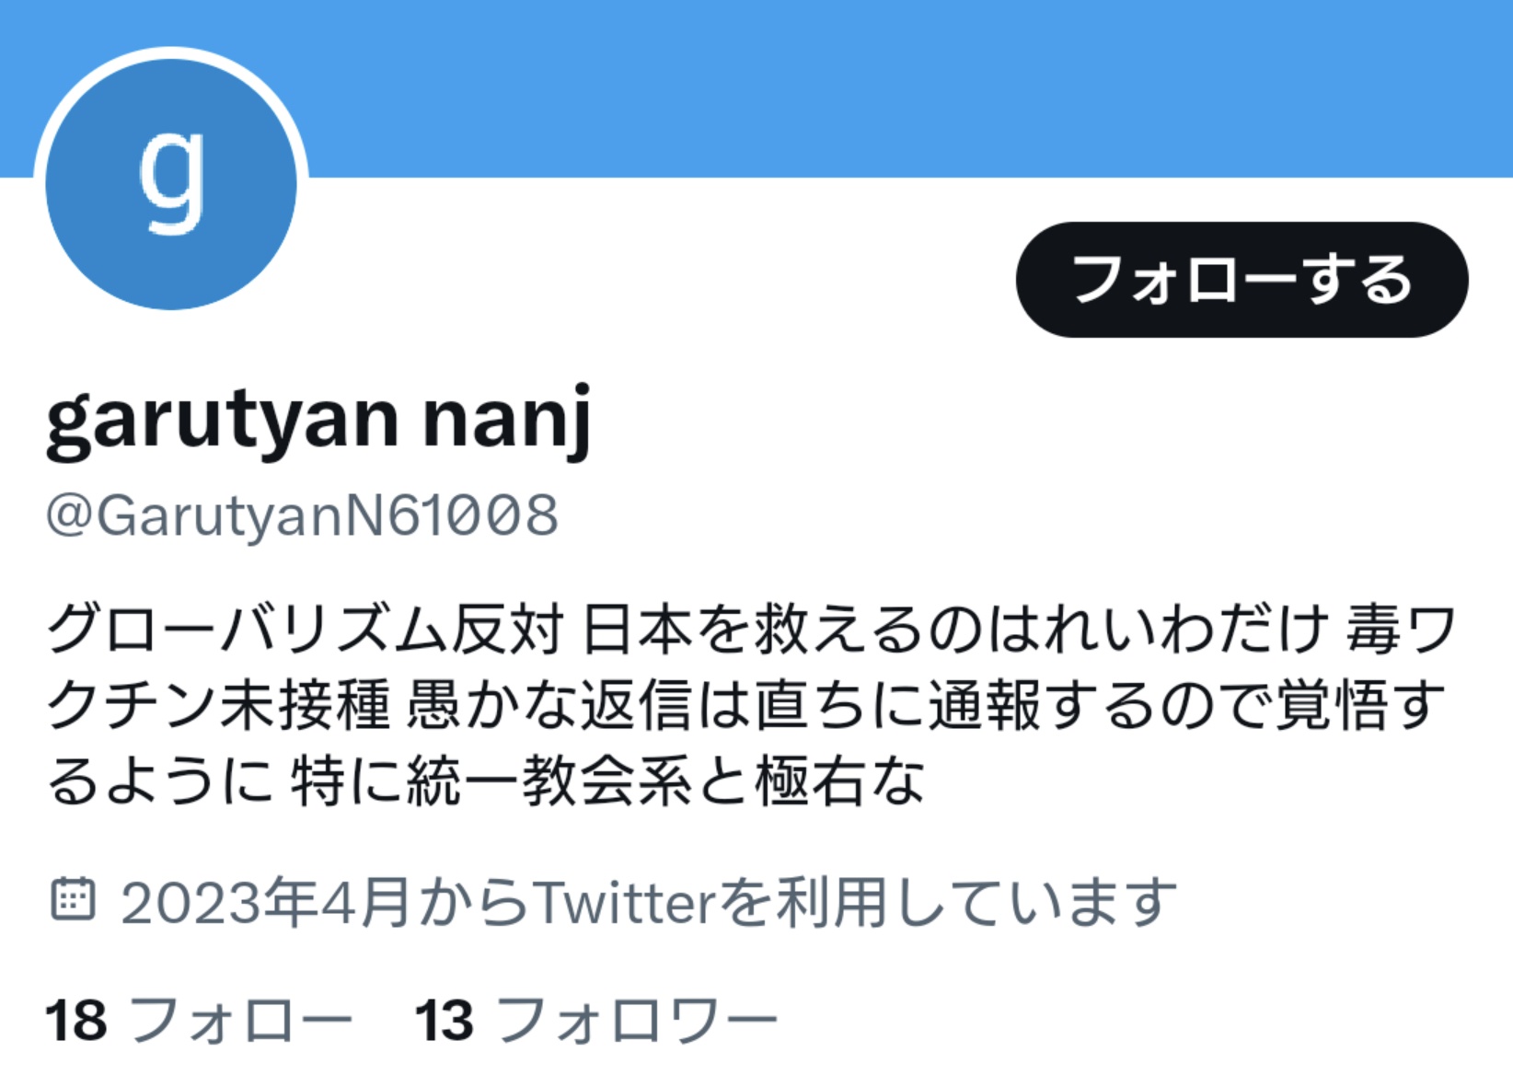The image size is (1513, 1075).
Task: Click the bio line ending 極右な
Action: pos(485,781)
